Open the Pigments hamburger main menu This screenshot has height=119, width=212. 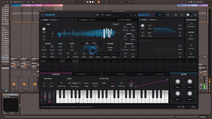pos(42,15)
